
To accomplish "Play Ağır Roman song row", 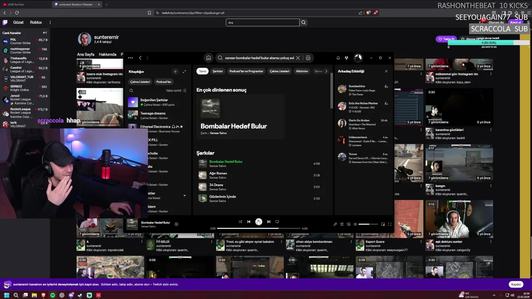I will pyautogui.click(x=261, y=175).
